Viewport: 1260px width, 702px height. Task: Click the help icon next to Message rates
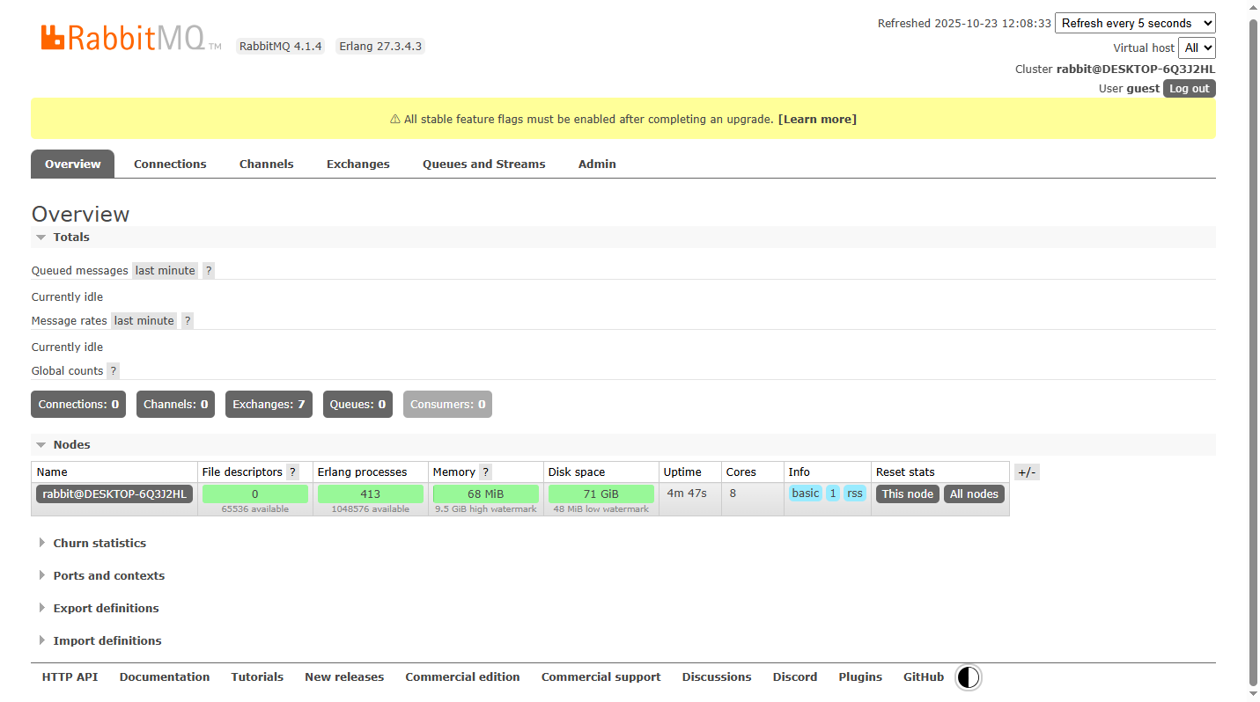coord(187,321)
